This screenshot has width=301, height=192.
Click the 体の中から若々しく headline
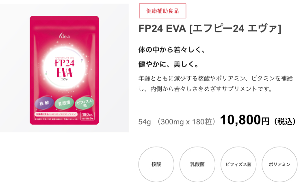172,49
